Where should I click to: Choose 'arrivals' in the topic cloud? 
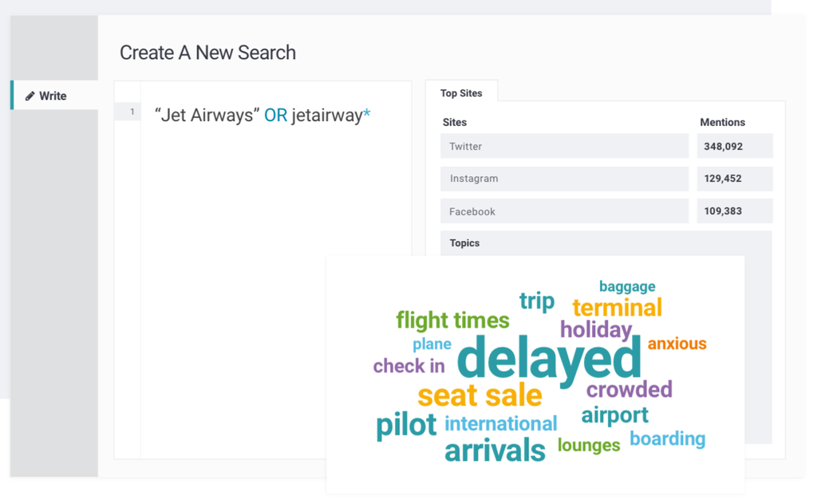click(x=495, y=451)
